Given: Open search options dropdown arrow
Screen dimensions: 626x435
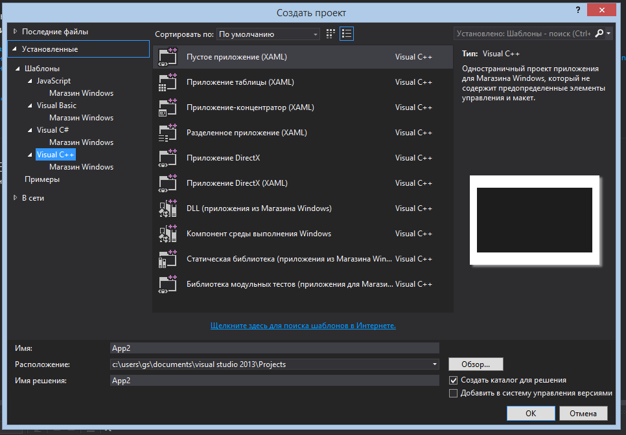Looking at the screenshot, I should click(609, 34).
